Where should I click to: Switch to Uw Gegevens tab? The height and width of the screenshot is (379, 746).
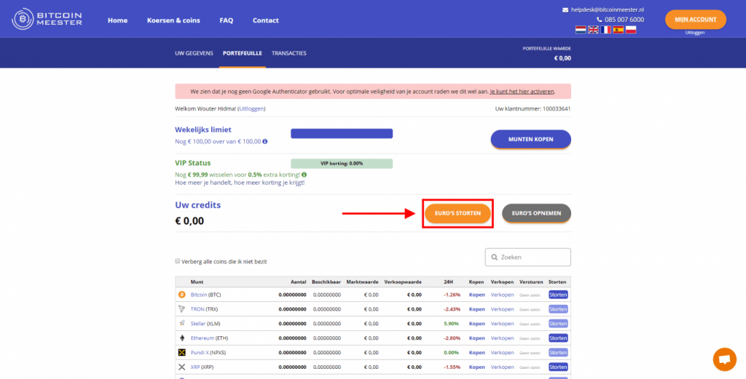click(194, 53)
